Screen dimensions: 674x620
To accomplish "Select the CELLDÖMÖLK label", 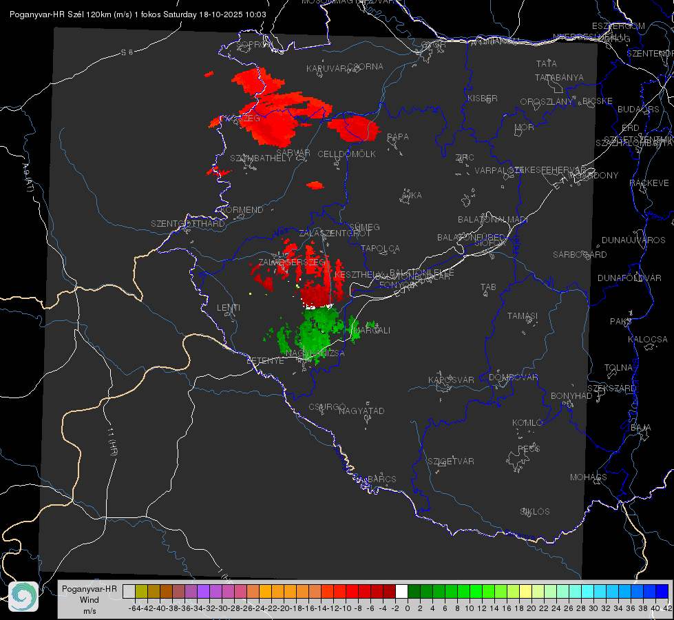I will tap(347, 154).
